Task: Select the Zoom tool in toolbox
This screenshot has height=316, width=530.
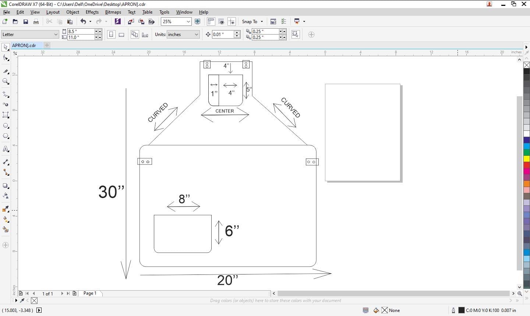Action: (6, 81)
